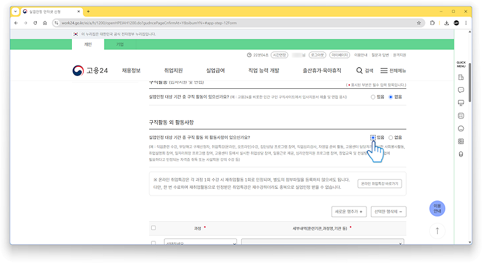Open the browser three-dot menu
Screen dimensions: 482x263
pyautogui.click(x=466, y=23)
